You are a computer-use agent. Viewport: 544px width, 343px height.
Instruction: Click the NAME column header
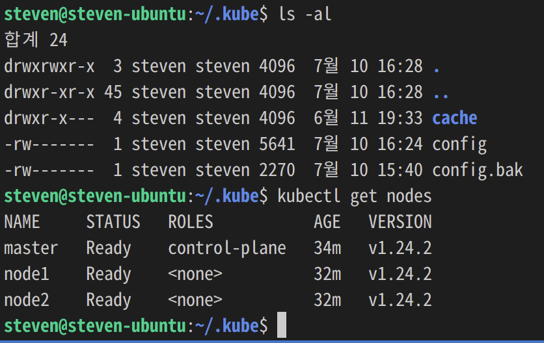click(22, 222)
